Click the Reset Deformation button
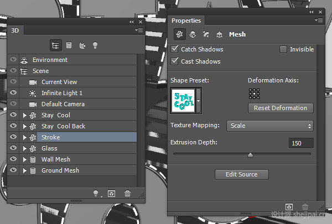 [x=281, y=108]
